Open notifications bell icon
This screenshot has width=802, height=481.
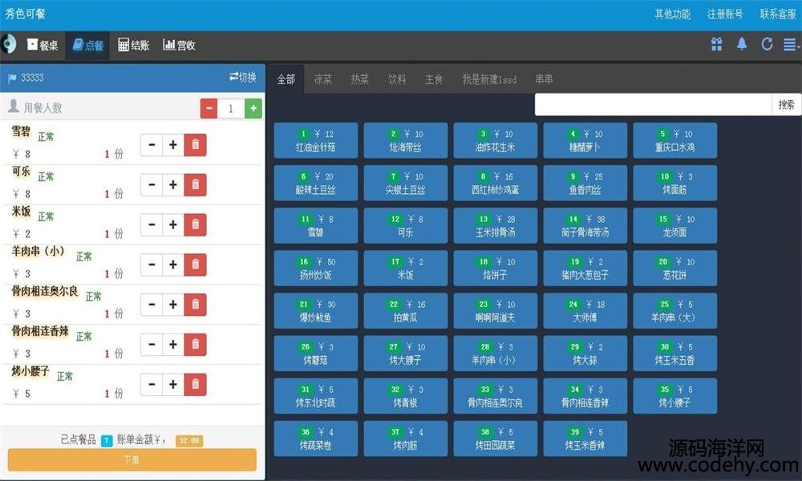click(x=742, y=45)
